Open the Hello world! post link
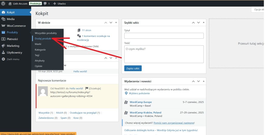The width and height of the screenshot is (265, 135). point(80,72)
